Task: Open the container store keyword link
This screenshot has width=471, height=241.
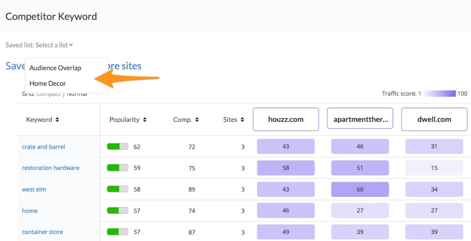Action: [42, 232]
